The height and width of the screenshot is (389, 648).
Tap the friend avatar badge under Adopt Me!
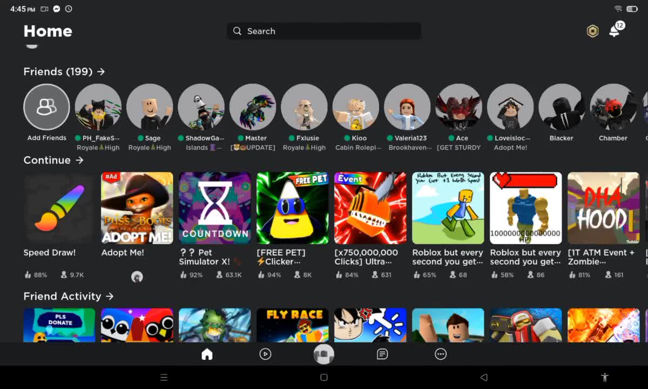click(137, 277)
